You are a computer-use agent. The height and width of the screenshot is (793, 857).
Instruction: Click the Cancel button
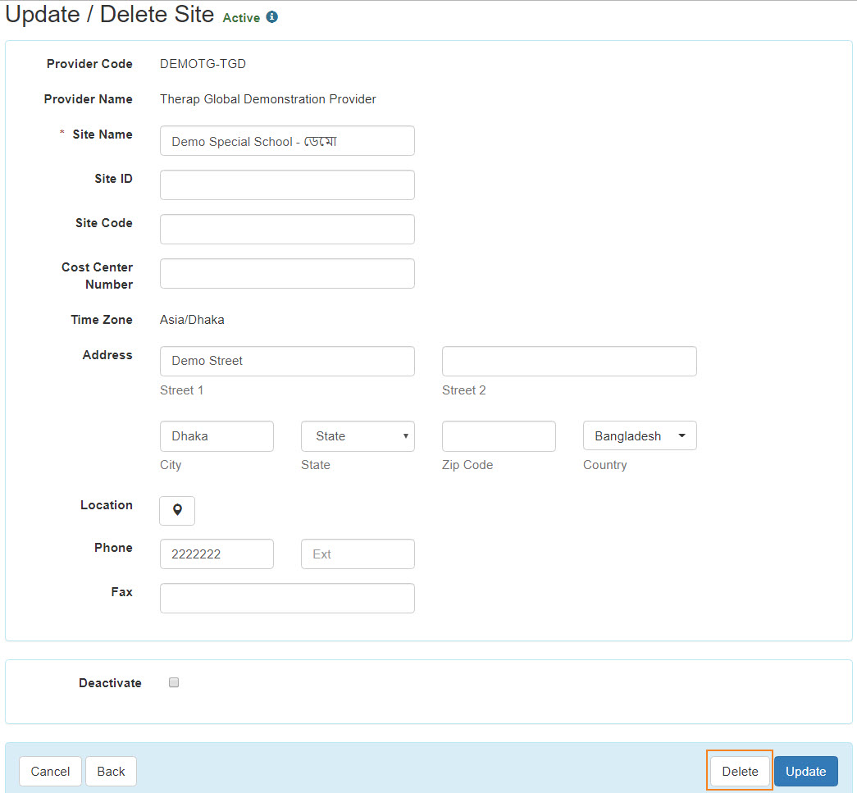(50, 771)
